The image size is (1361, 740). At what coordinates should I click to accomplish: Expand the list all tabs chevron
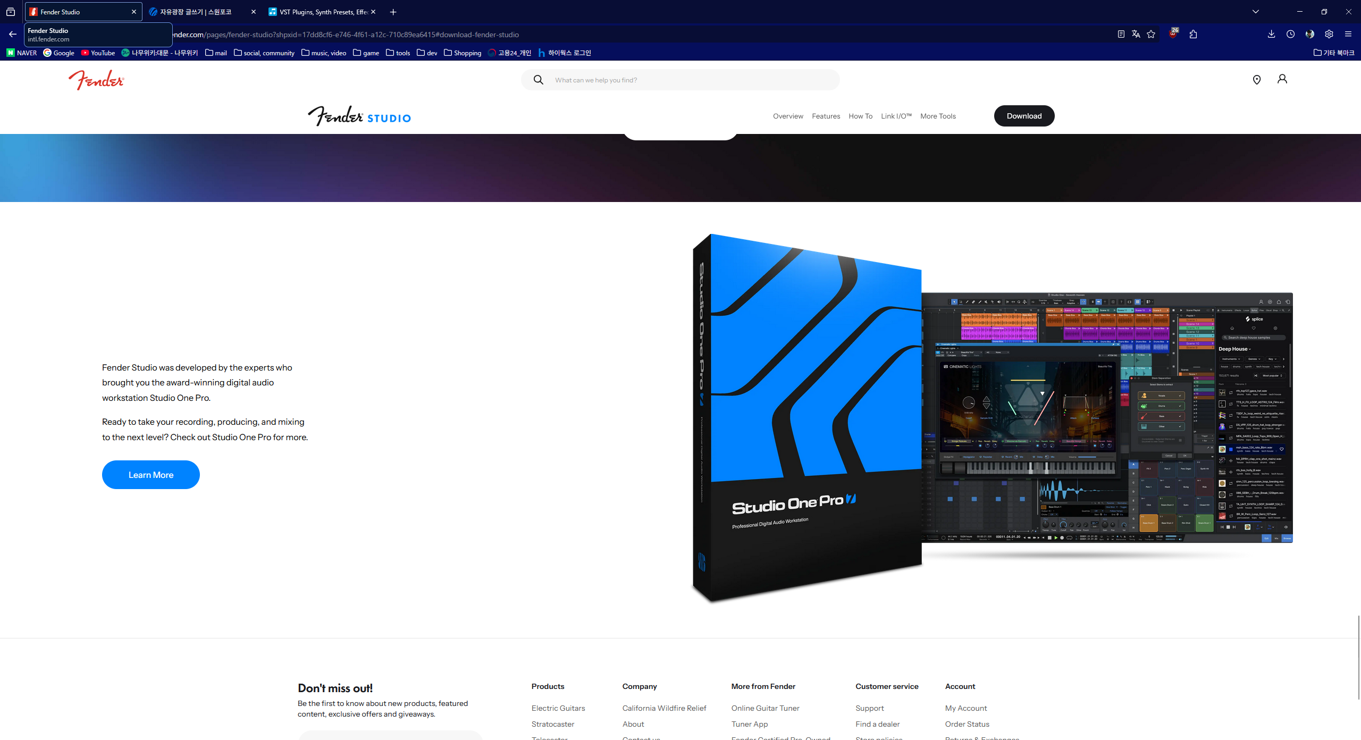pos(1256,12)
